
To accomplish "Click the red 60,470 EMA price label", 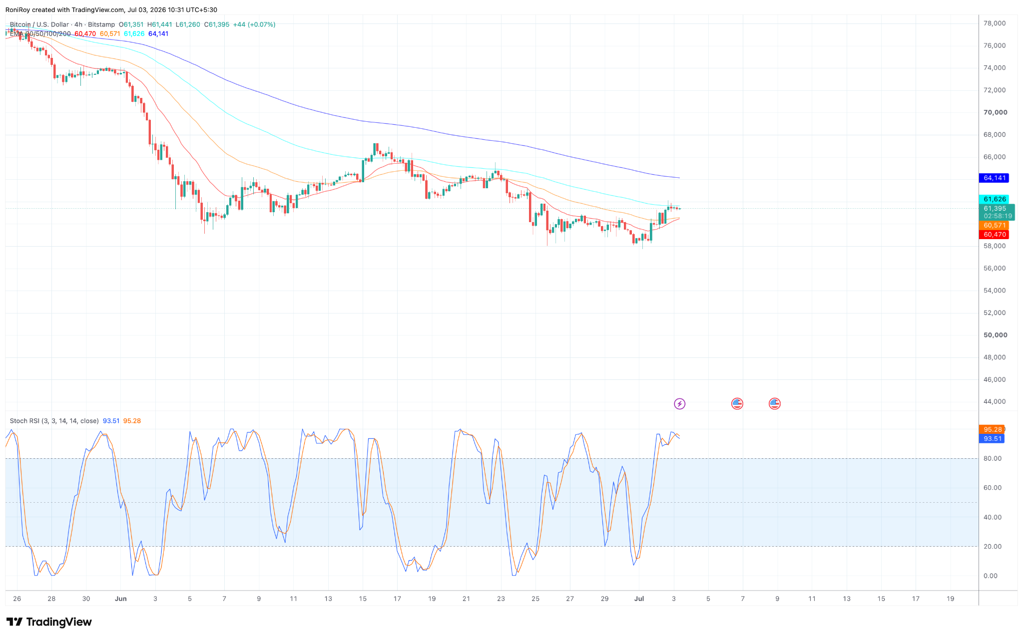I will tap(995, 234).
